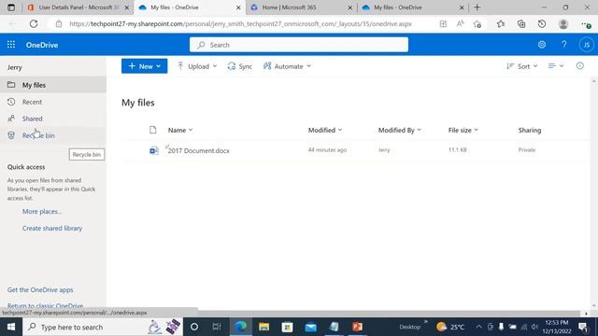Show hidden system tray icons
Screen dimensions: 598x336
tap(478, 327)
